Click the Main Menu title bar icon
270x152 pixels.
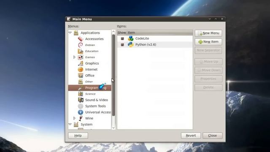69,19
